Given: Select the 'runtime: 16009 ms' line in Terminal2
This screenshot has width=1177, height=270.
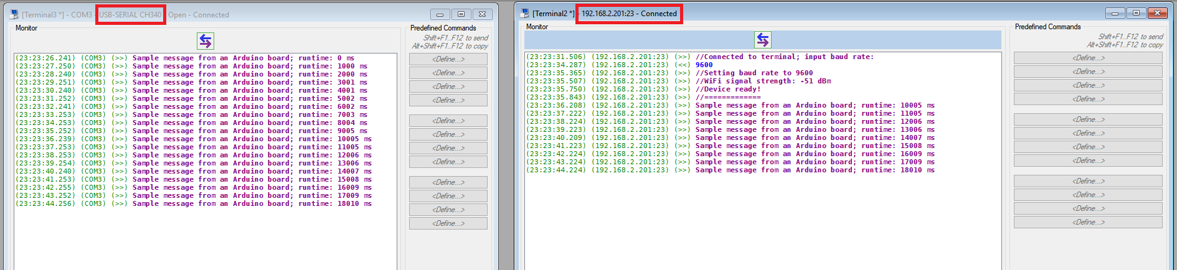Looking at the screenshot, I should pos(730,154).
